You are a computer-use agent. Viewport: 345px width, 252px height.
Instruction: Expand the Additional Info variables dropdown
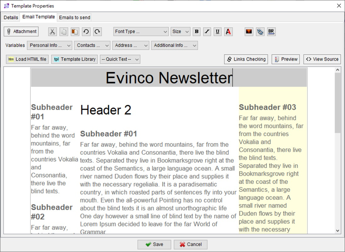[174, 45]
